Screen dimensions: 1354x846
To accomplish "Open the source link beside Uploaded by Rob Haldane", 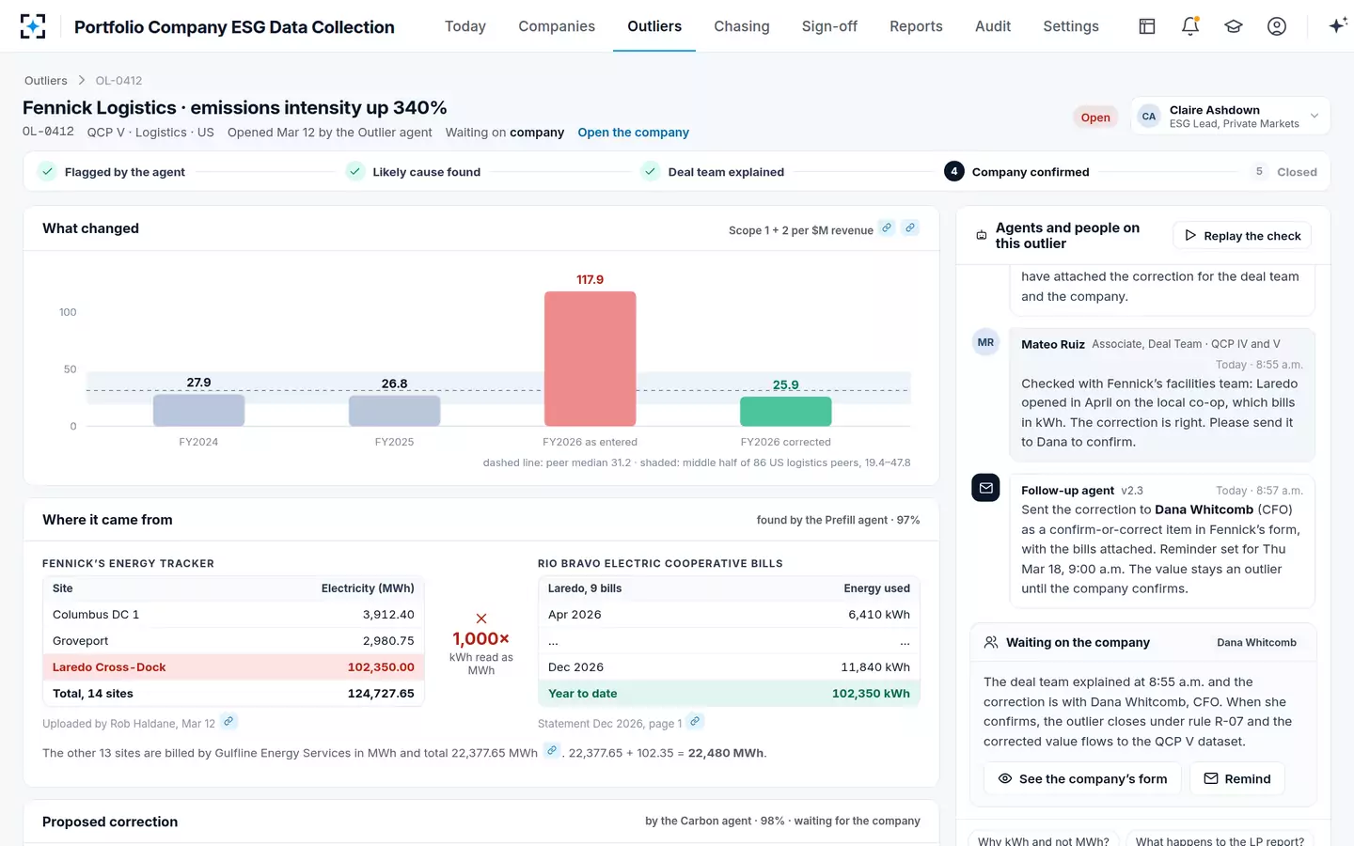I will click(x=228, y=722).
